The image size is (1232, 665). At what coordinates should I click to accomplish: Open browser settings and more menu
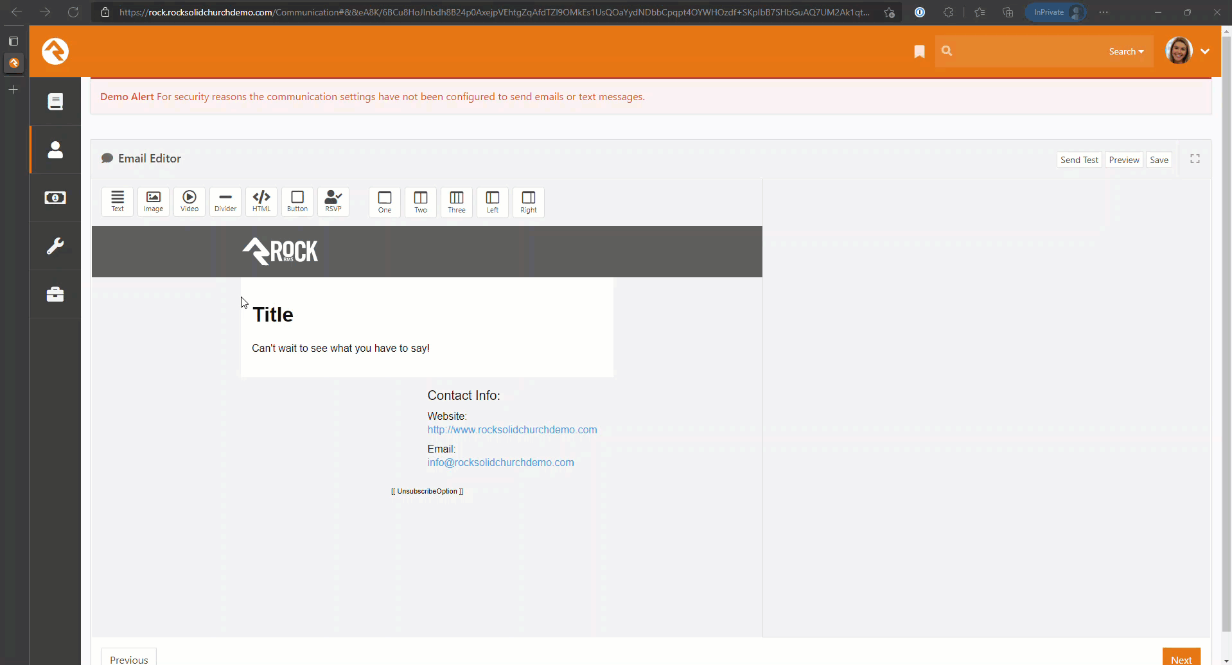coord(1104,12)
